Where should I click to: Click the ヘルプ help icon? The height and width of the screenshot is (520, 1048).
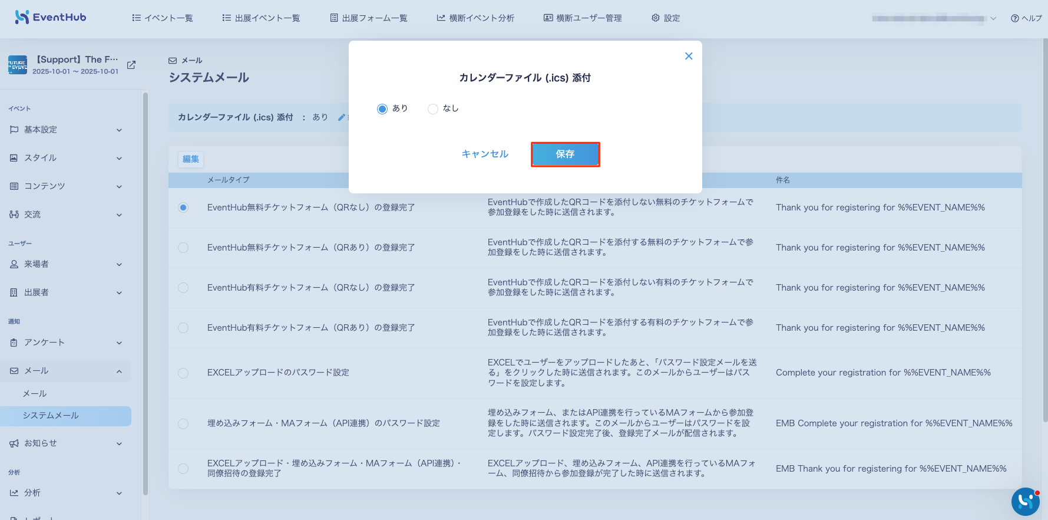click(x=1014, y=18)
